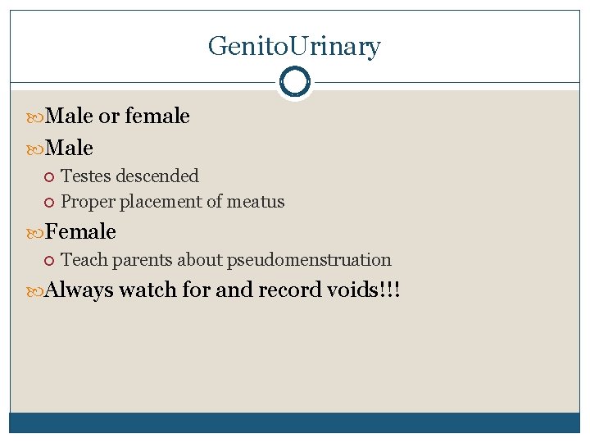The height and width of the screenshot is (443, 590).
Task: Click the bullet icon before 'Always watch'
Action: 37,290
